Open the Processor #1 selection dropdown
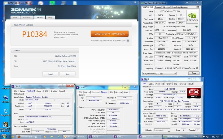This screenshot has width=223, height=139. tap(162, 130)
